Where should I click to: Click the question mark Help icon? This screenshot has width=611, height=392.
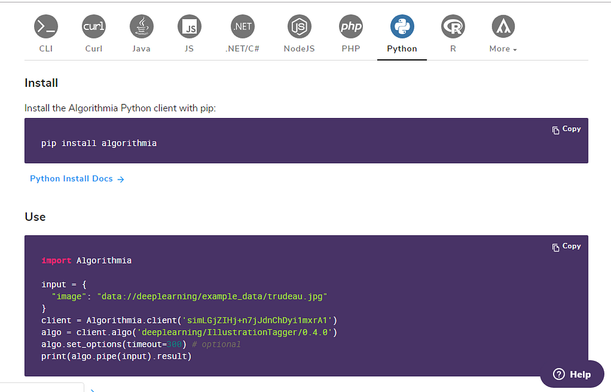(x=559, y=374)
